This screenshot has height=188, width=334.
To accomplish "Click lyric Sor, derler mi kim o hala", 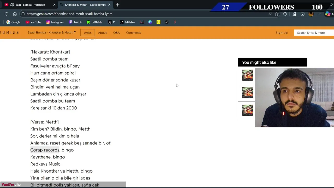I will pos(55,136).
